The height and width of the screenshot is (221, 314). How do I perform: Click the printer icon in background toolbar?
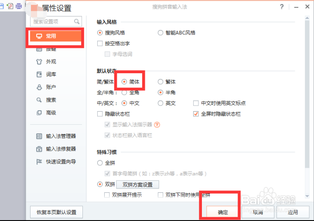click(x=19, y=6)
